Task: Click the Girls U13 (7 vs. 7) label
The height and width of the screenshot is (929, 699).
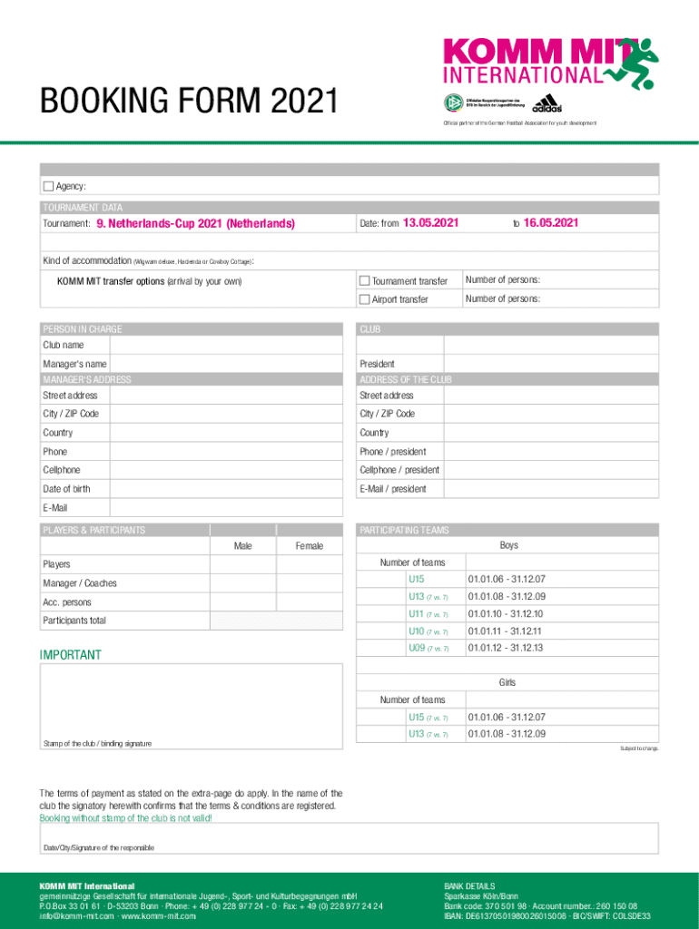Action: pyautogui.click(x=428, y=733)
